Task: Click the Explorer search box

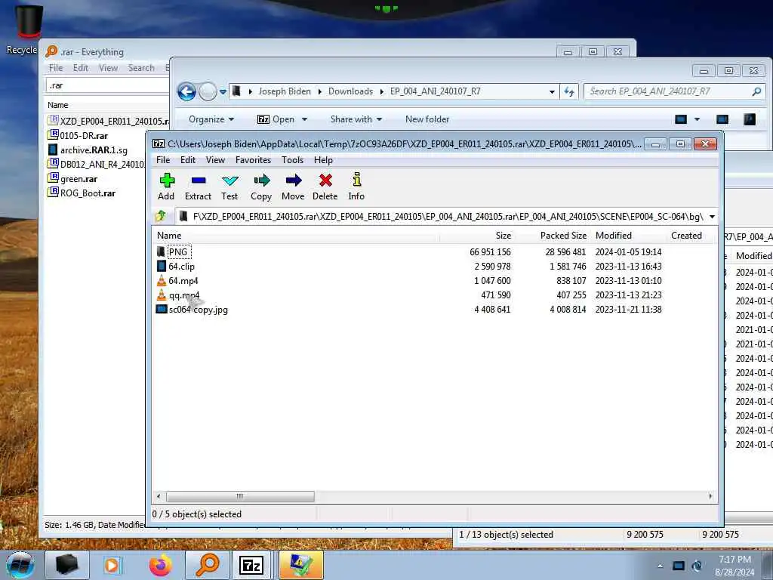Action: click(673, 91)
